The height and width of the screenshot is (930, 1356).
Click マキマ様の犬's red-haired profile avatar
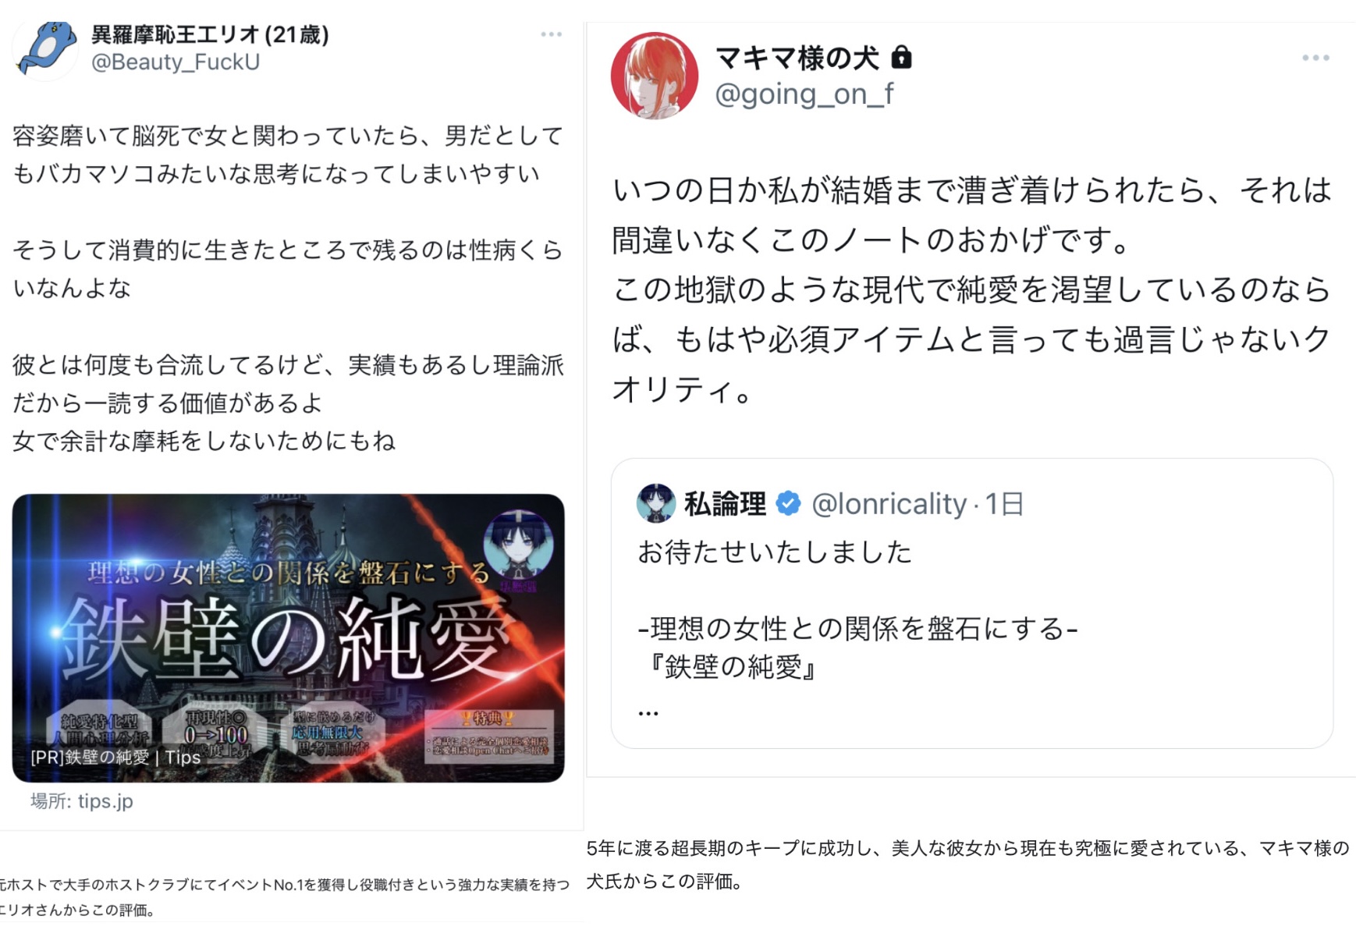(654, 76)
